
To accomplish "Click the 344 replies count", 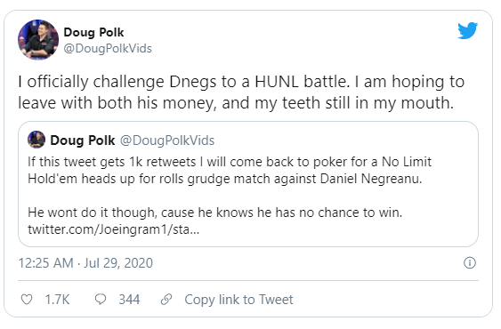I will [129, 300].
